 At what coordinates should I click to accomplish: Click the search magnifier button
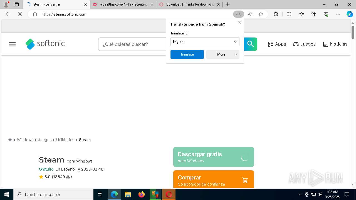251,44
